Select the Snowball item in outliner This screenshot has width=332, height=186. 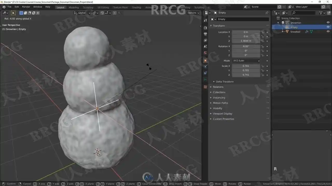(x=295, y=32)
